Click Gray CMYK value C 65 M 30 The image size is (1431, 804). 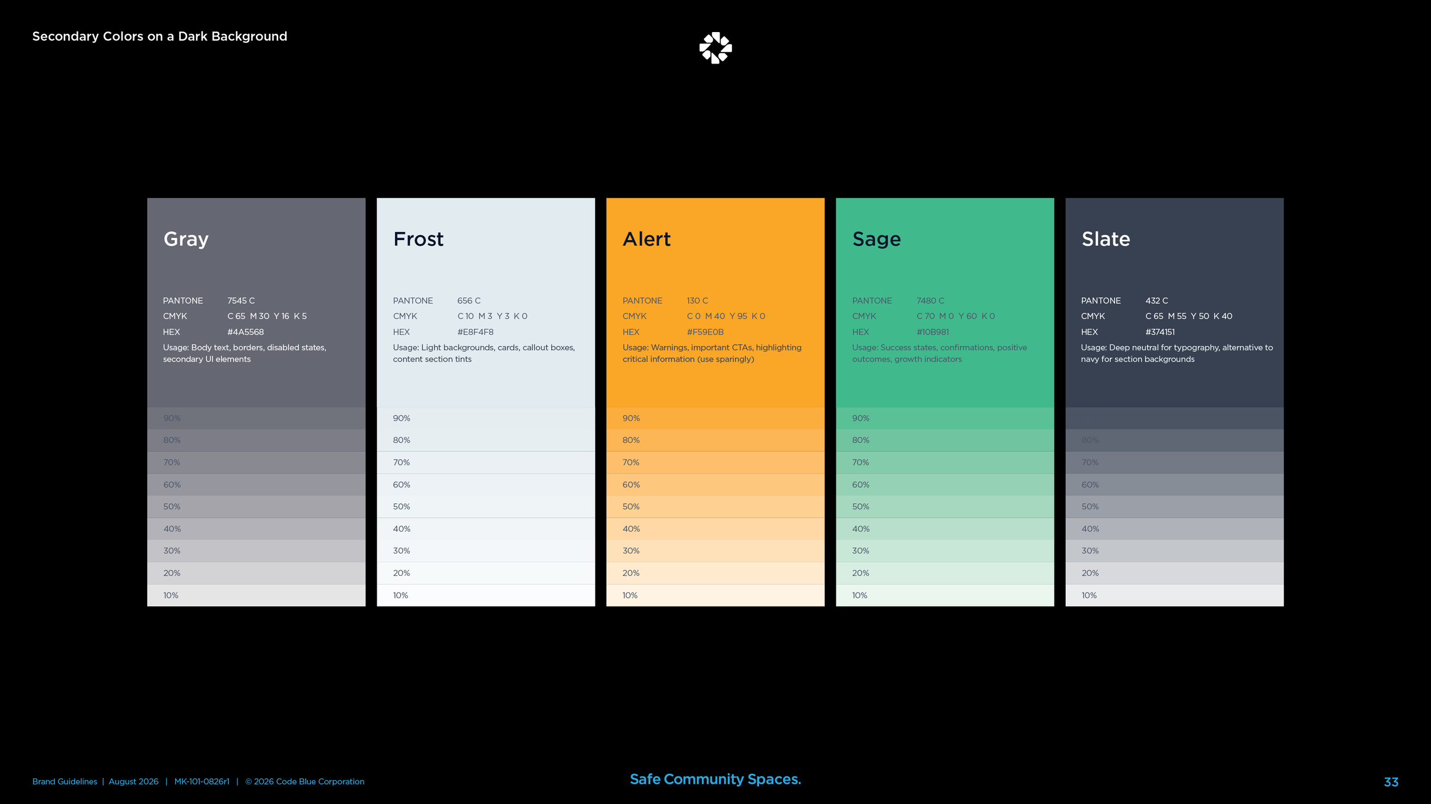click(x=248, y=316)
